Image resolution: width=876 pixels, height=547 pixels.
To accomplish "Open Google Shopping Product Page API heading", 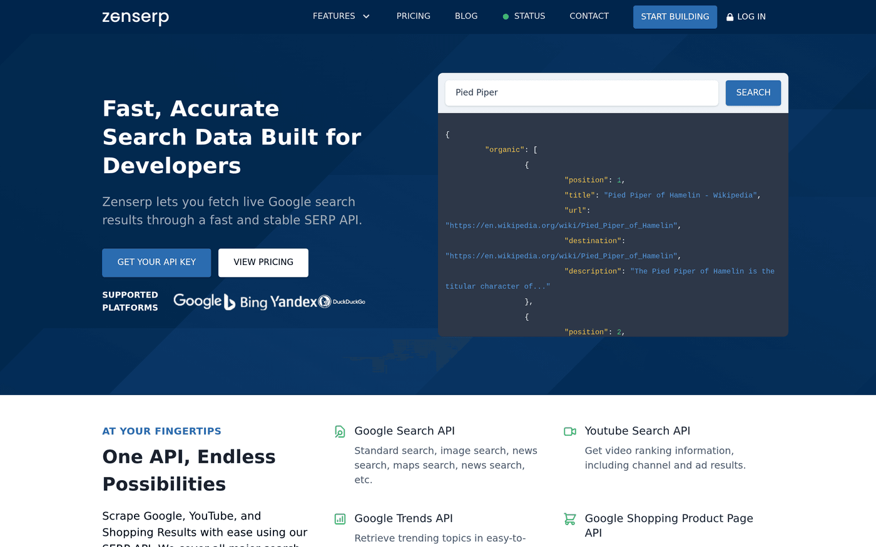I will coord(669,525).
